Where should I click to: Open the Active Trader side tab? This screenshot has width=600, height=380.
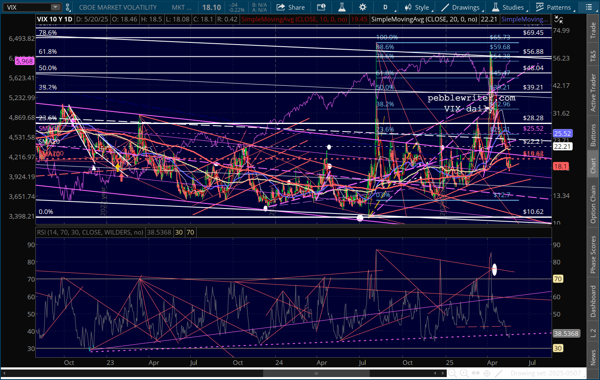tap(593, 92)
